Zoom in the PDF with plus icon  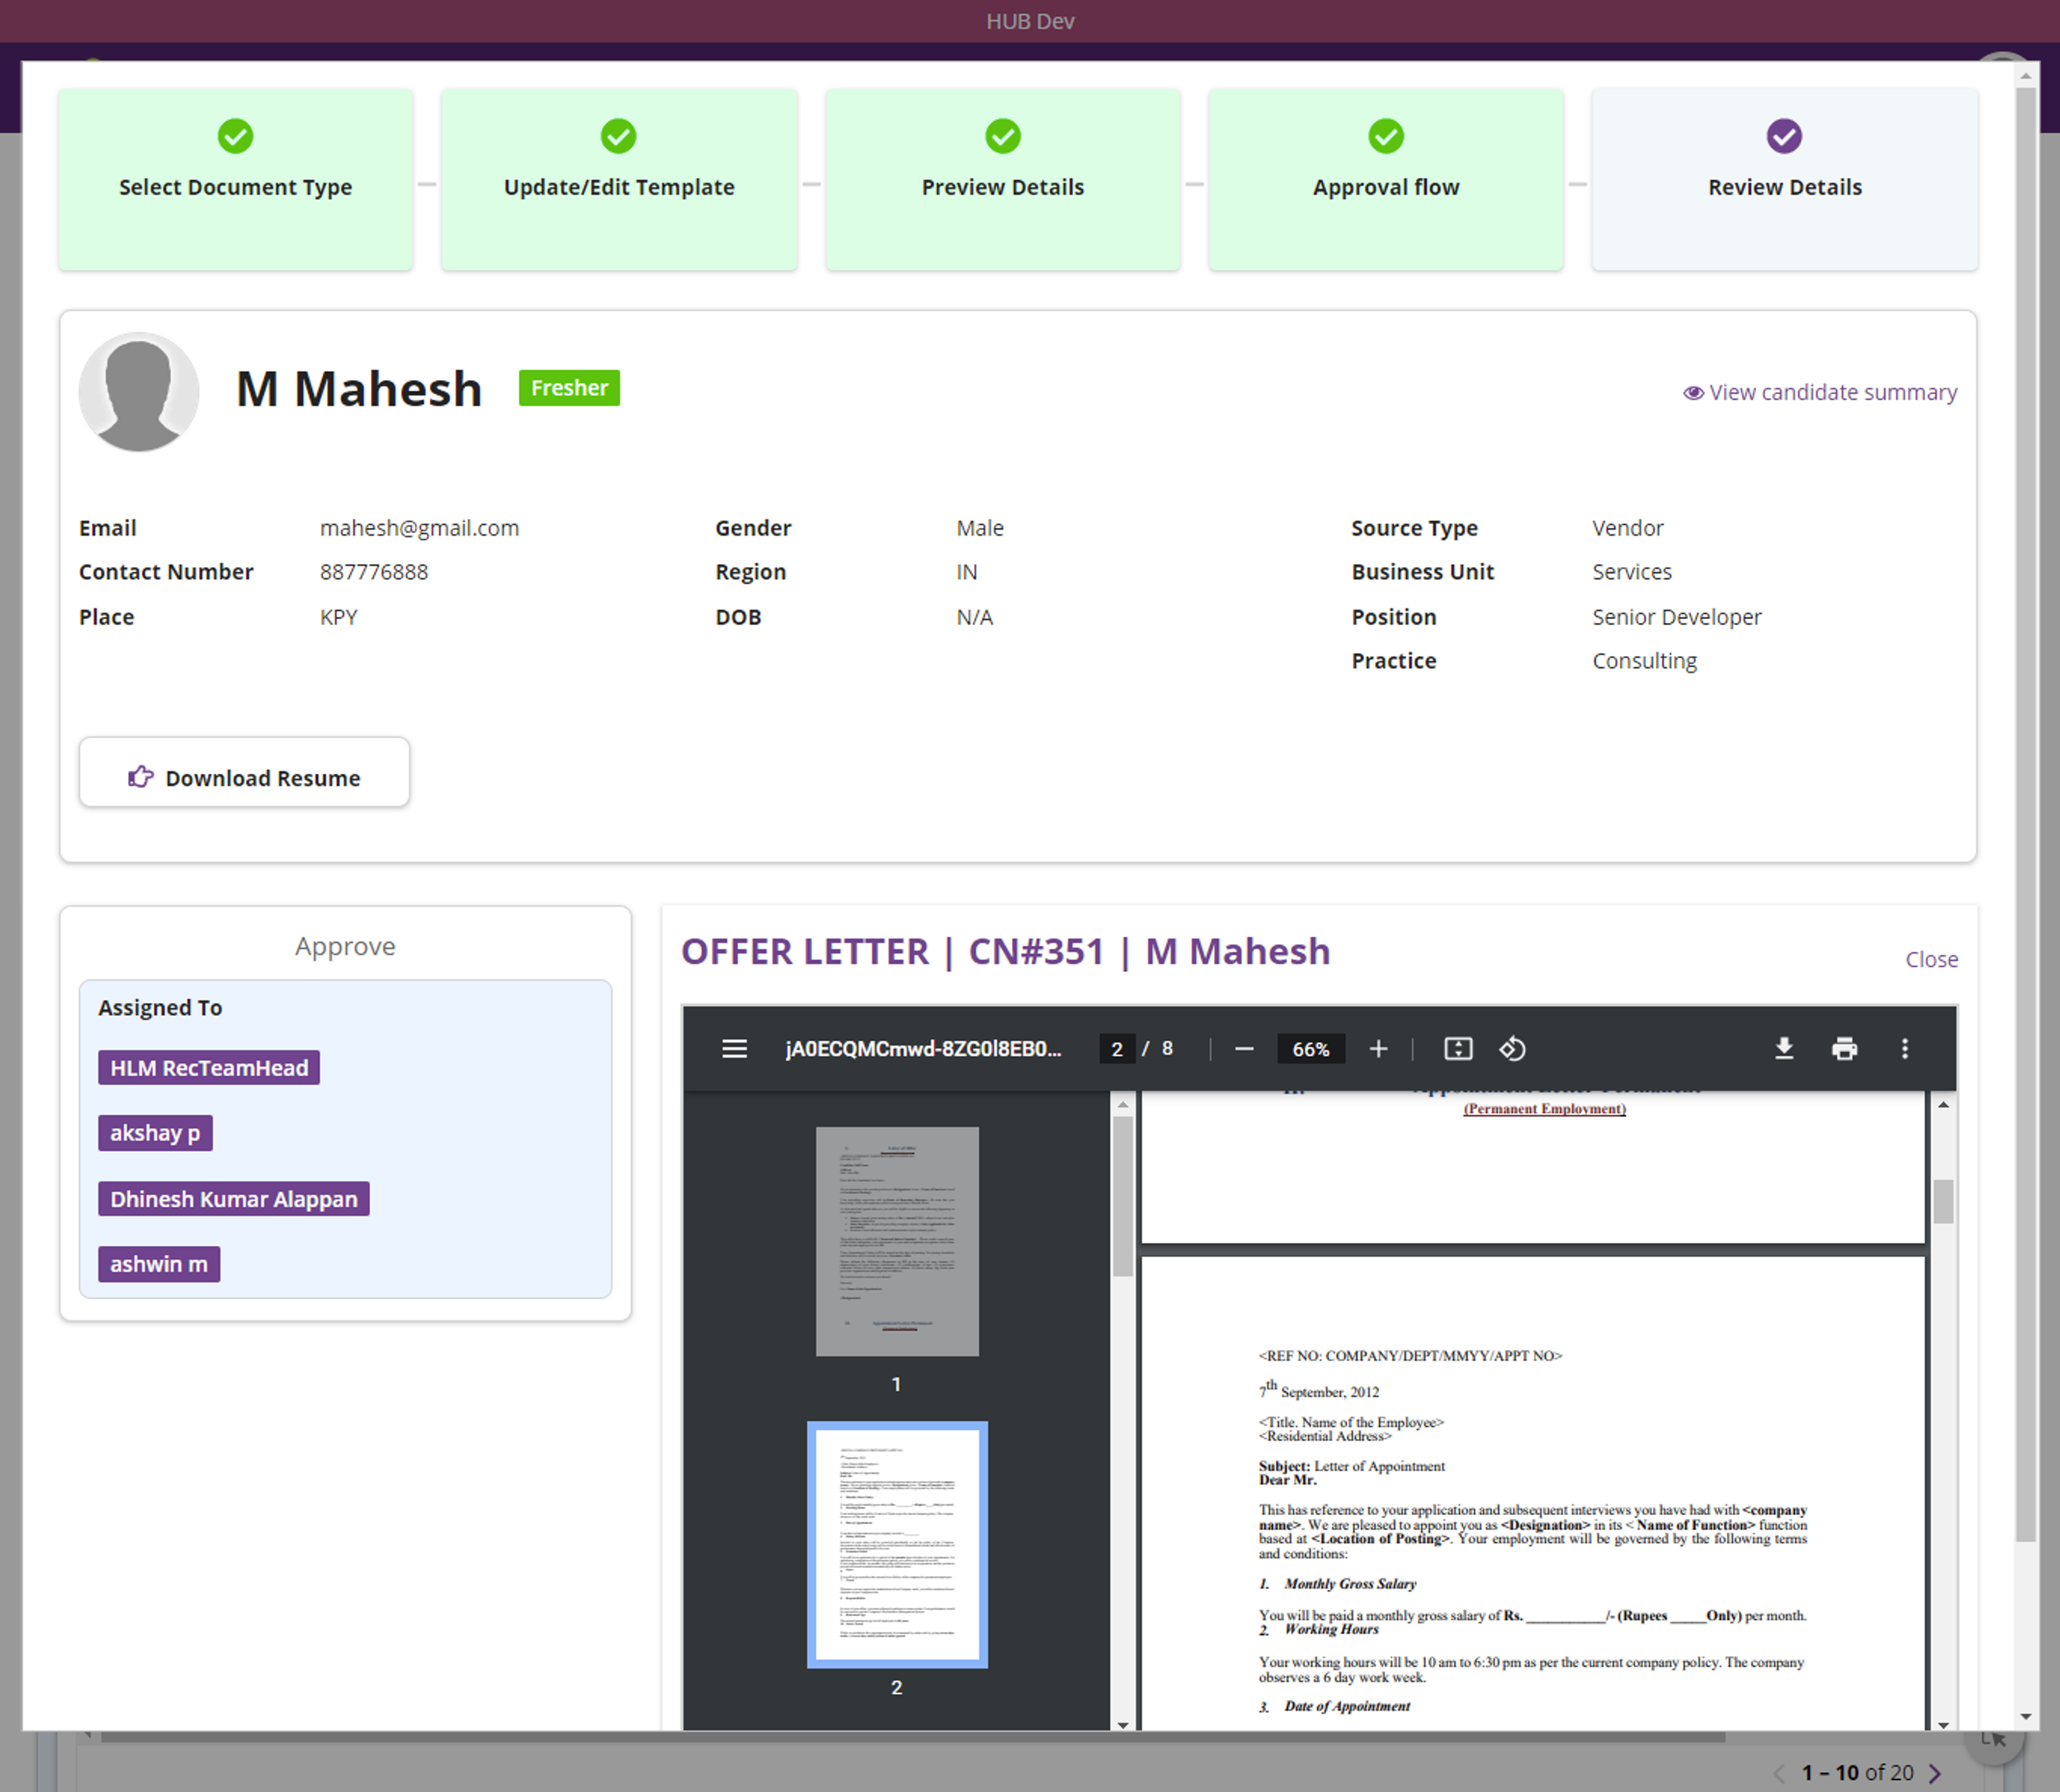1378,1049
